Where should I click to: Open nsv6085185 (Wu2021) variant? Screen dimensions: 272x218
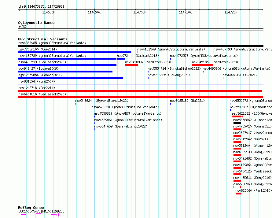click(x=187, y=101)
